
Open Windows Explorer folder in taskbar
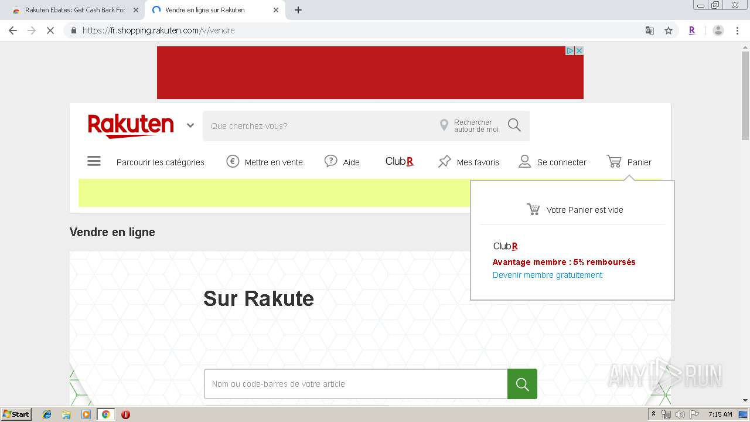click(x=66, y=414)
